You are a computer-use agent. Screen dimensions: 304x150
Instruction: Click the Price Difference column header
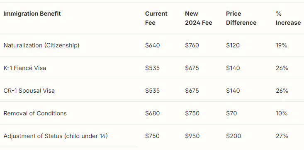pos(241,18)
